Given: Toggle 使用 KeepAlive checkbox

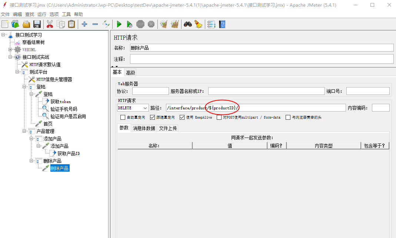Looking at the screenshot, I should [x=182, y=117].
